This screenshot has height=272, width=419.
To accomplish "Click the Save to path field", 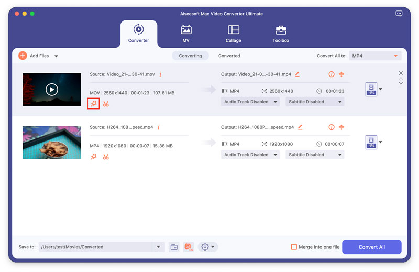I will [95, 247].
